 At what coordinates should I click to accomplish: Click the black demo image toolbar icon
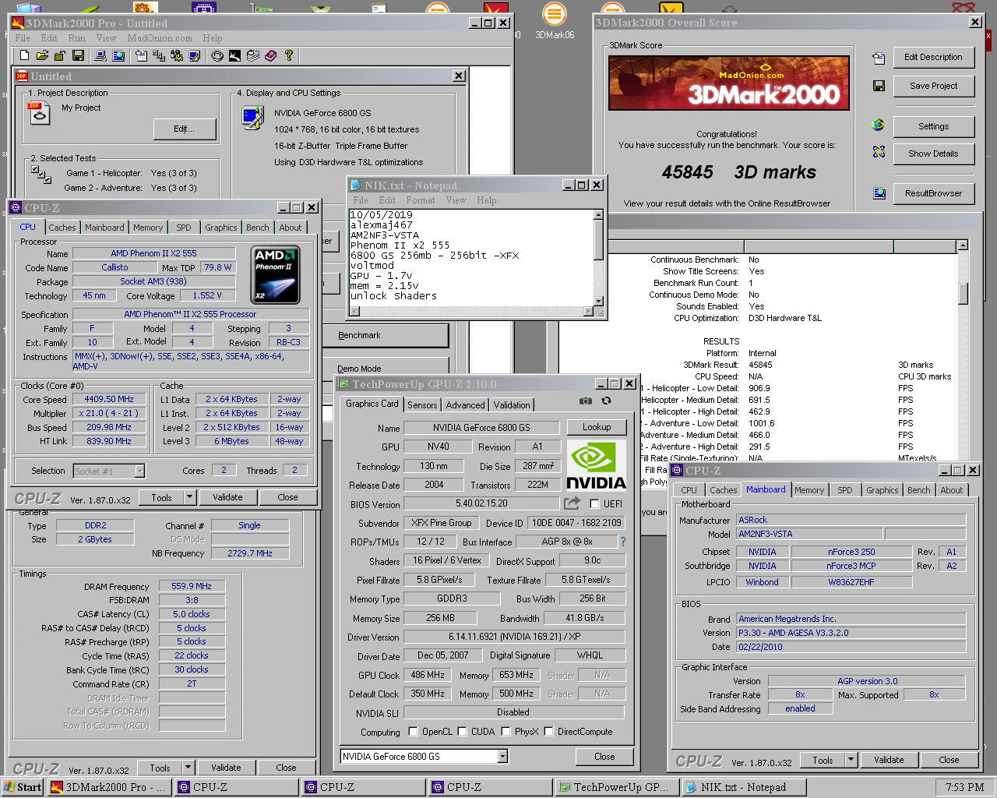point(235,55)
